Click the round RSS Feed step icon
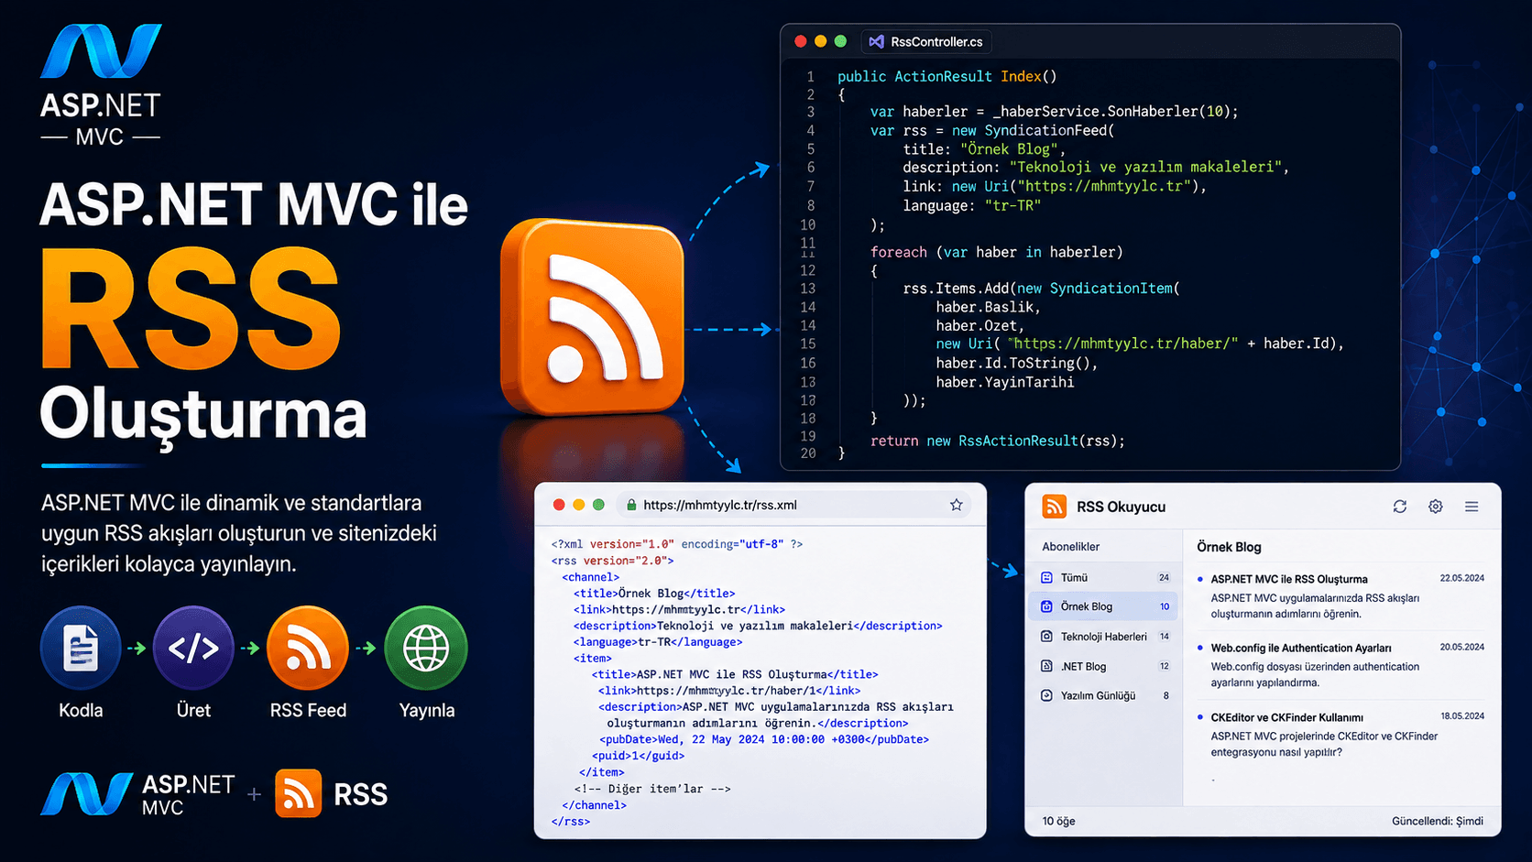 click(x=308, y=648)
